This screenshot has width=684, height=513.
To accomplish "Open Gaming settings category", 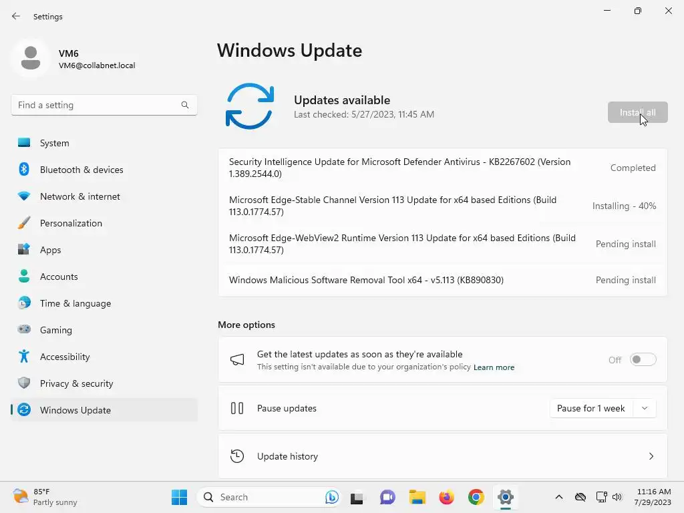I will pos(104,329).
